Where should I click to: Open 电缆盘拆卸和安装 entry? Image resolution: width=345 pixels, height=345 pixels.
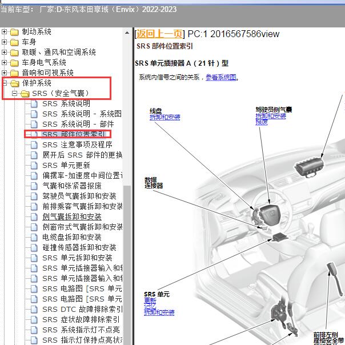pyautogui.click(x=72, y=237)
